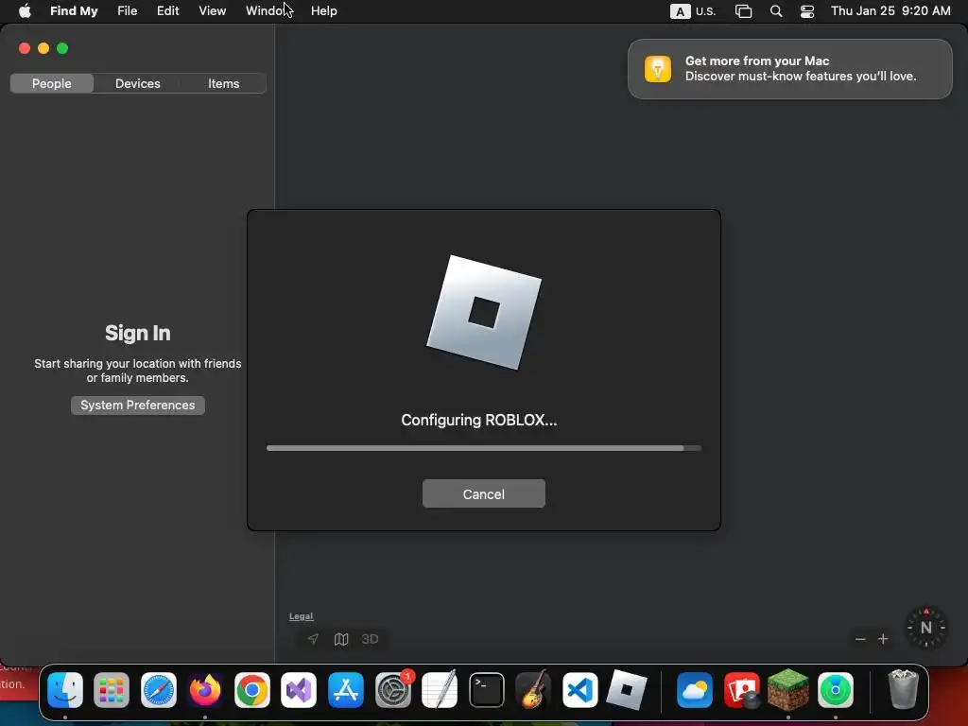Click the Find My icon in the Dock

(x=836, y=689)
